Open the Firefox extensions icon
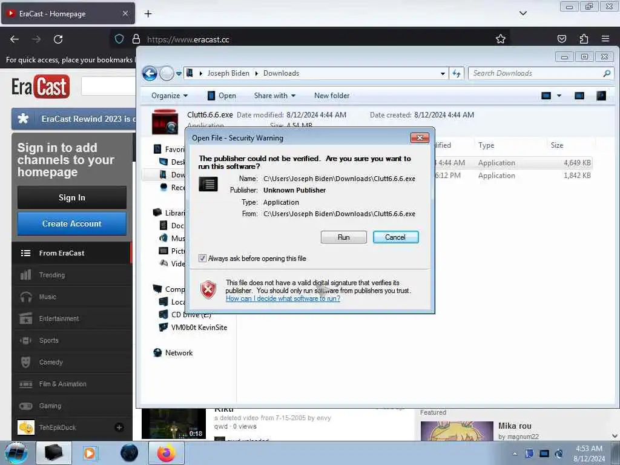 584,39
